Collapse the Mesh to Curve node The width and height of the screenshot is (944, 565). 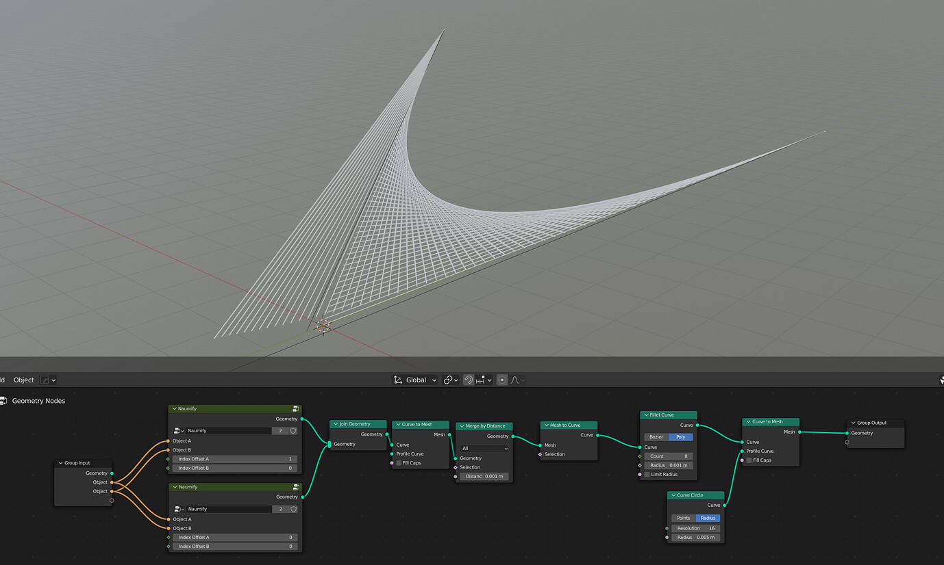coord(545,425)
